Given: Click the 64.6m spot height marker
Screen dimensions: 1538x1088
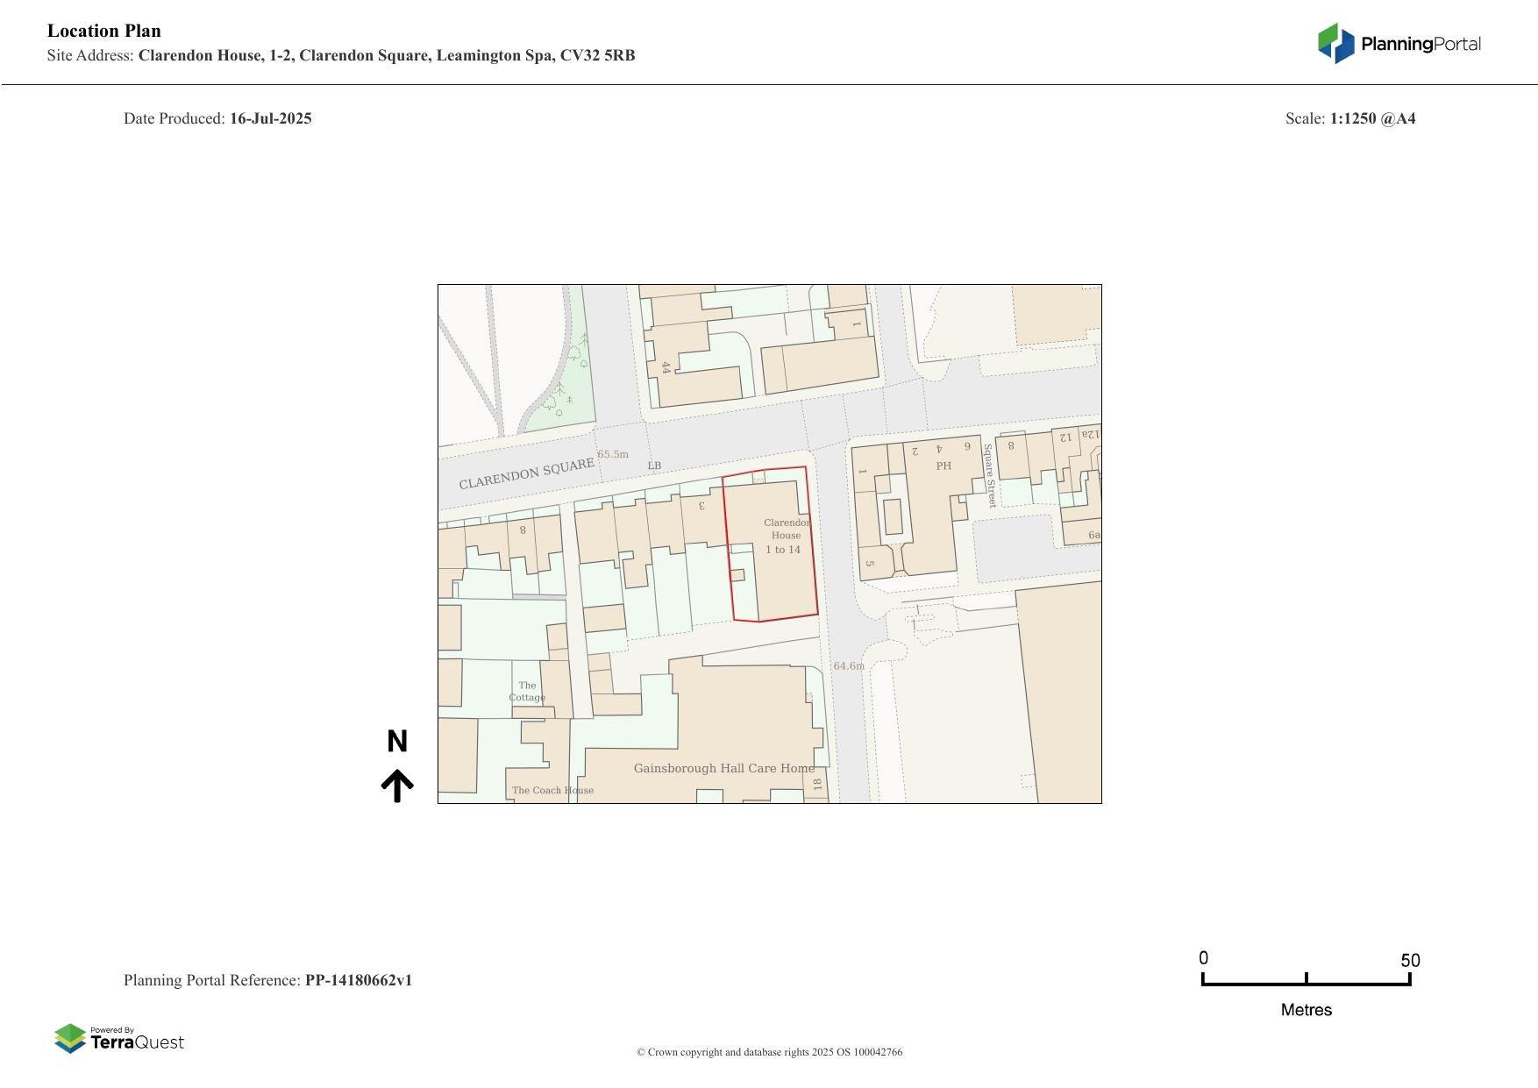Looking at the screenshot, I should point(848,666).
